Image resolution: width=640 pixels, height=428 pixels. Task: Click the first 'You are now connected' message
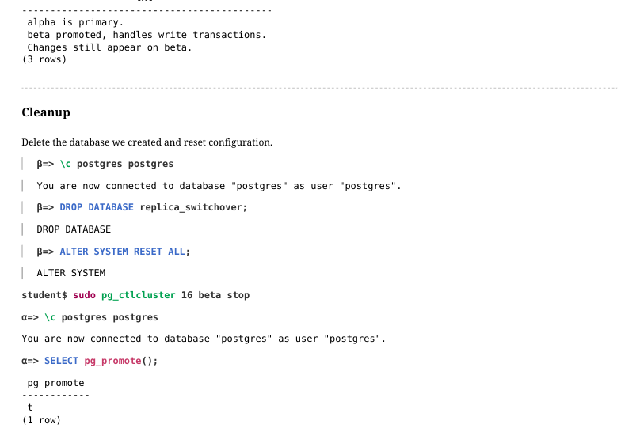coord(219,186)
